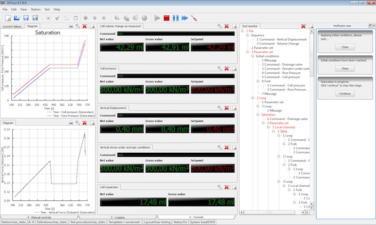The width and height of the screenshot is (376, 225).
Task: Collapse the '1 File' tree node
Action: click(x=242, y=31)
